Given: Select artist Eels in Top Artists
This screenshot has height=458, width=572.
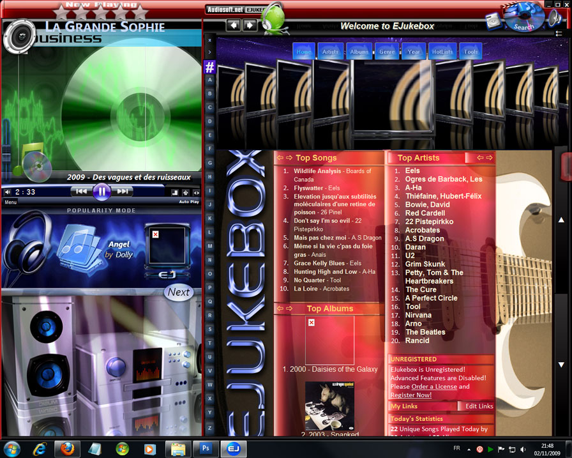Looking at the screenshot, I should pyautogui.click(x=412, y=171).
